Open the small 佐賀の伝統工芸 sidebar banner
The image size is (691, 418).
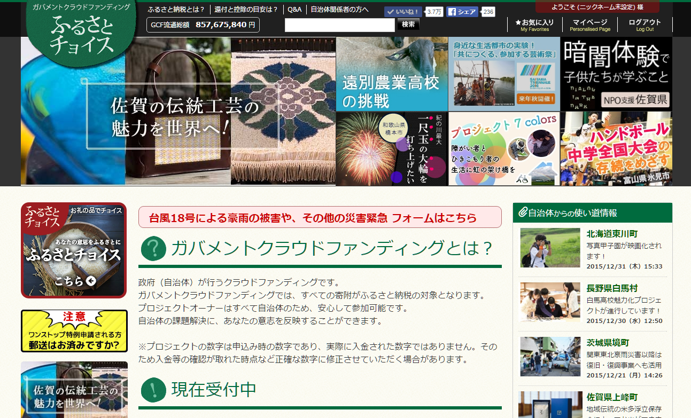[74, 390]
